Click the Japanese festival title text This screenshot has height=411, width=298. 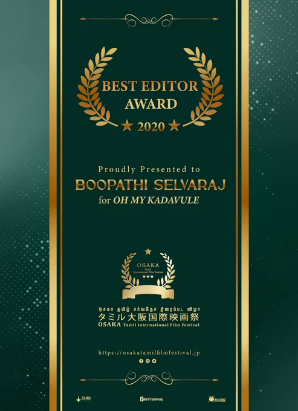pyautogui.click(x=148, y=317)
